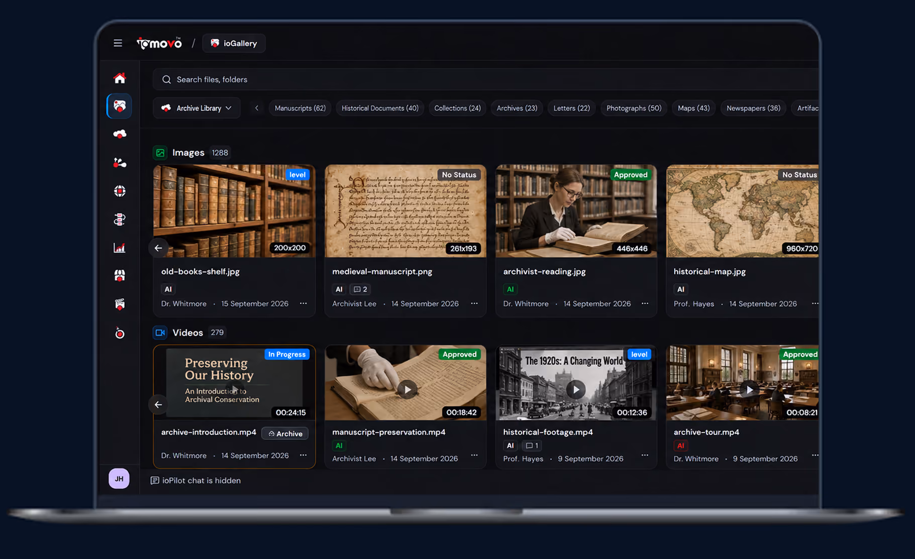The height and width of the screenshot is (559, 915).
Task: Click the globe sidebar icon
Action: (120, 191)
